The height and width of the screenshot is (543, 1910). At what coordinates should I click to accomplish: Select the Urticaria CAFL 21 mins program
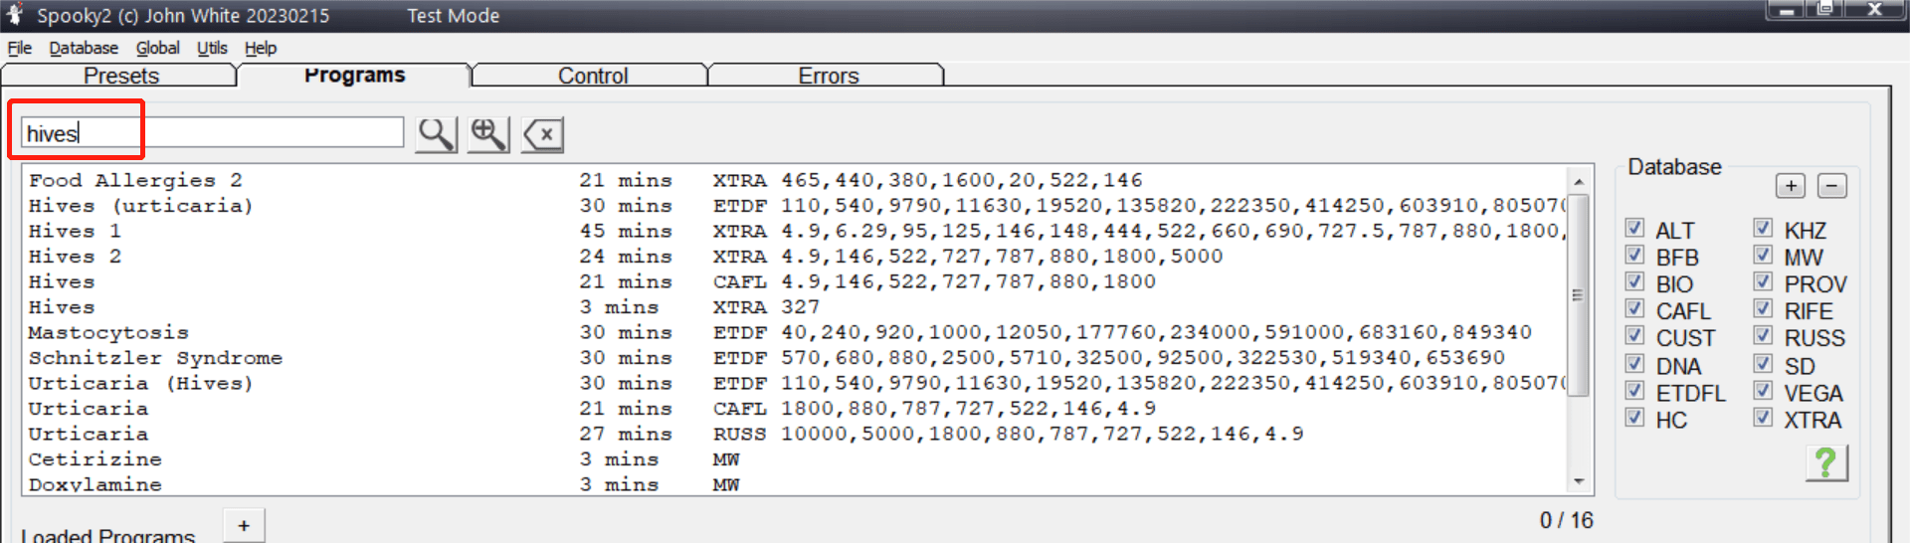pos(794,409)
